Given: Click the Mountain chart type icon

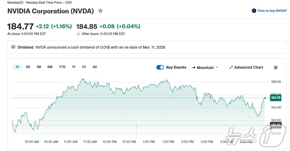Looking at the screenshot, I should click(194, 67).
